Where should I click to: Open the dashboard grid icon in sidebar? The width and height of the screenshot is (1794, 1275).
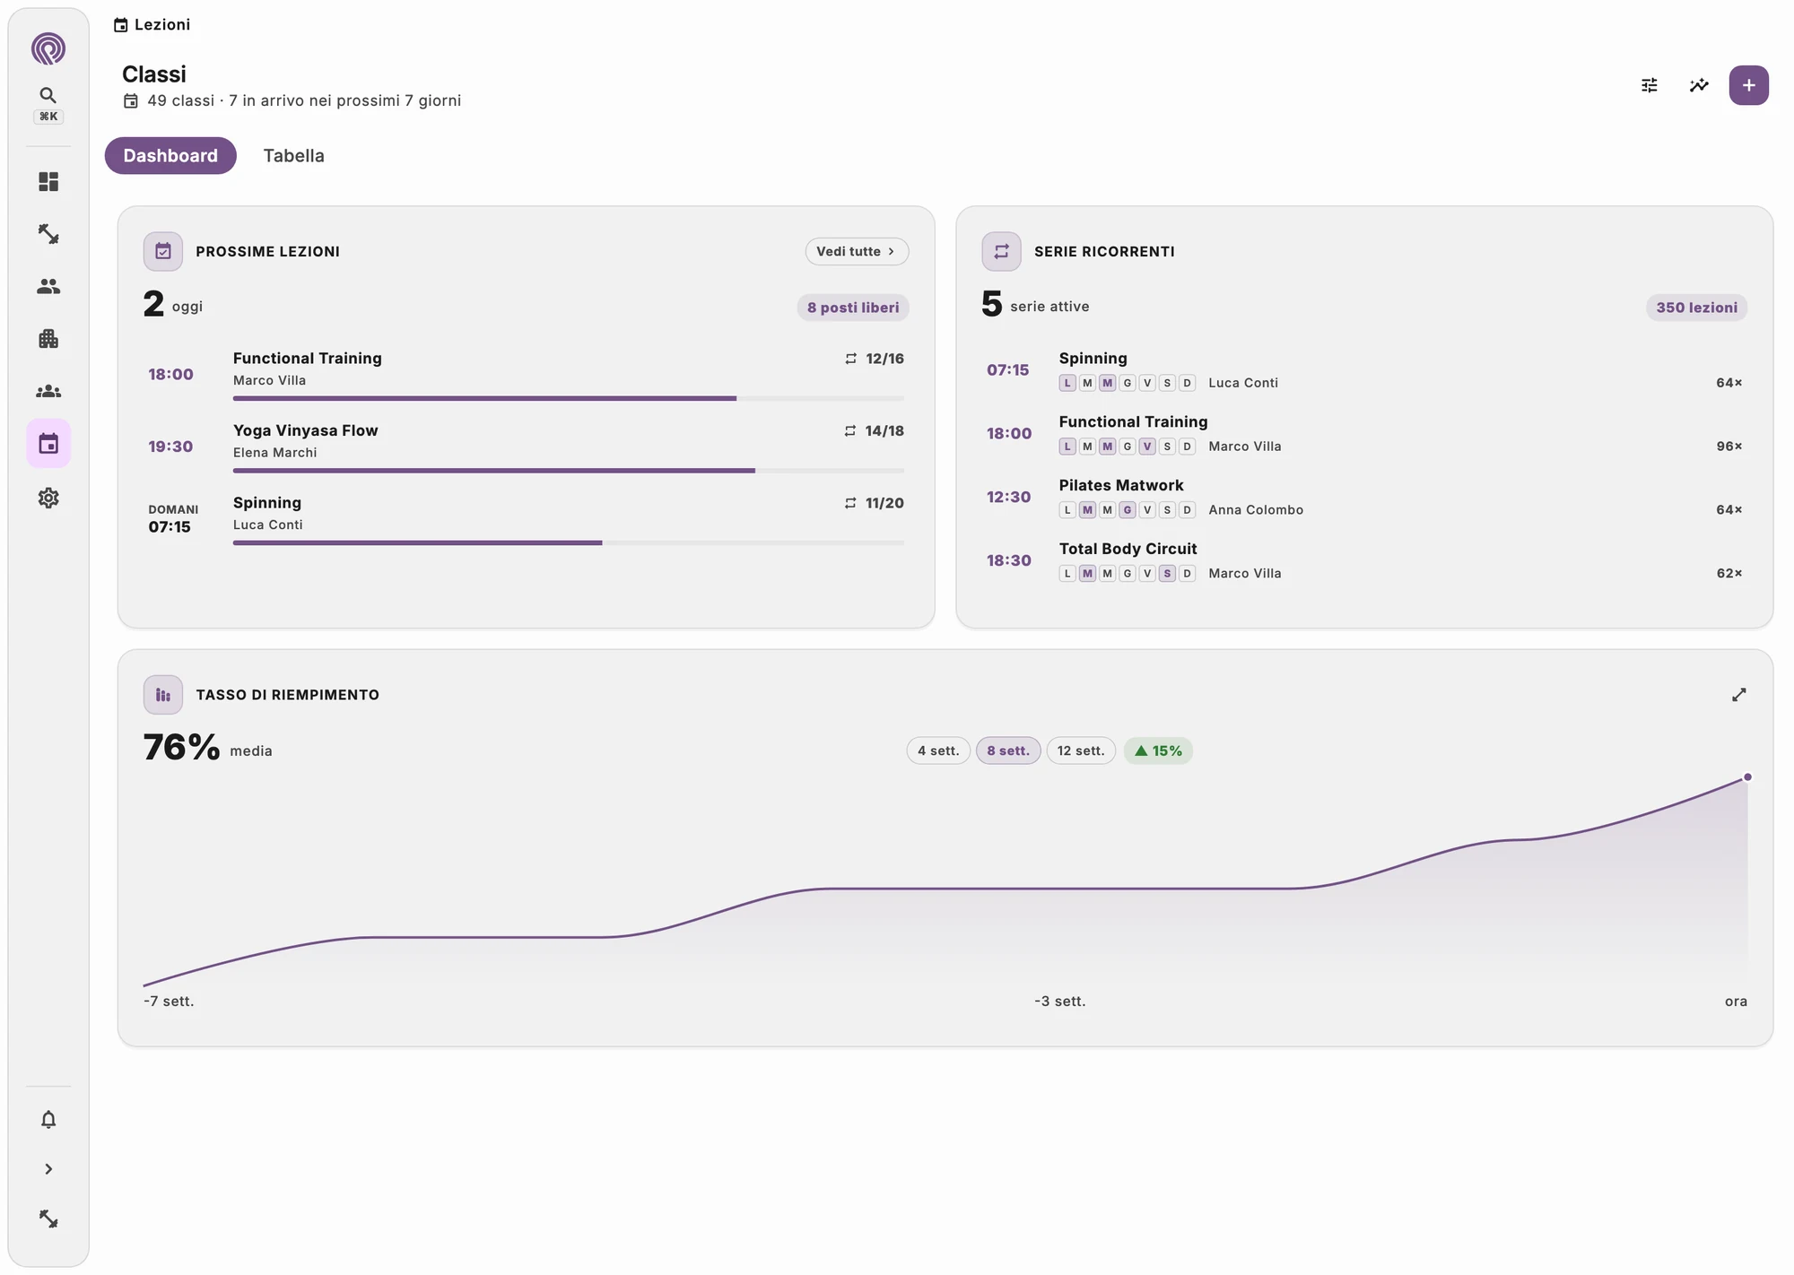pos(48,182)
